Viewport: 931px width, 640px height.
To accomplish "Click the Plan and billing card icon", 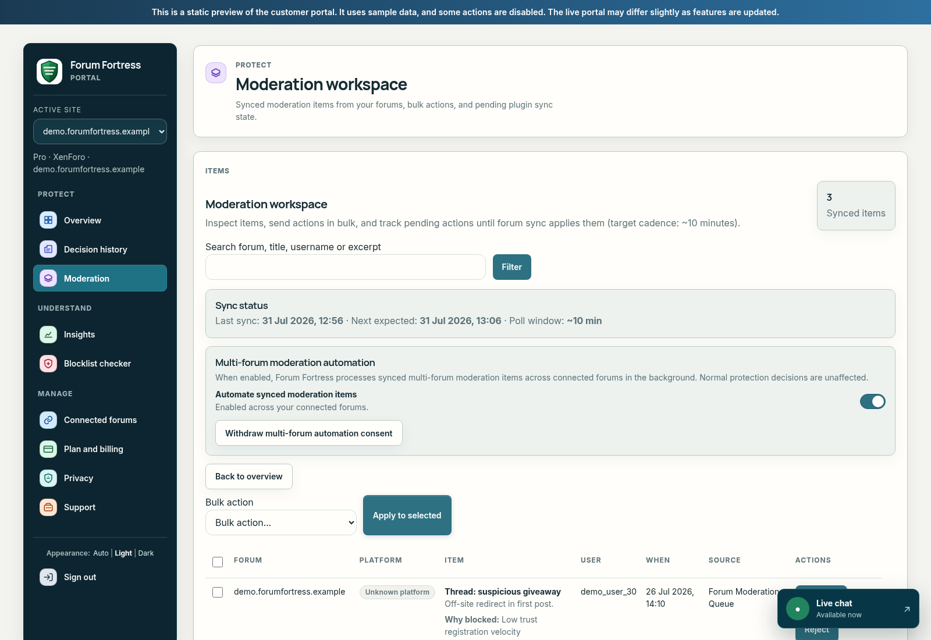I will pyautogui.click(x=48, y=449).
